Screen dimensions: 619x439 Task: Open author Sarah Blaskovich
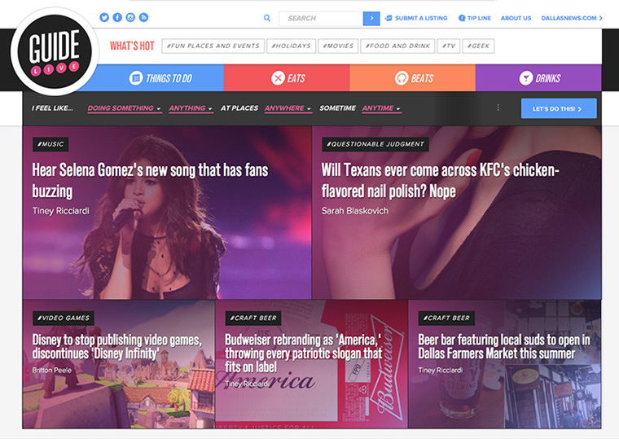click(x=355, y=211)
